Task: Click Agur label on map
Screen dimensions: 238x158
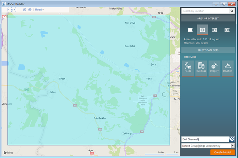Action: (x=91, y=150)
